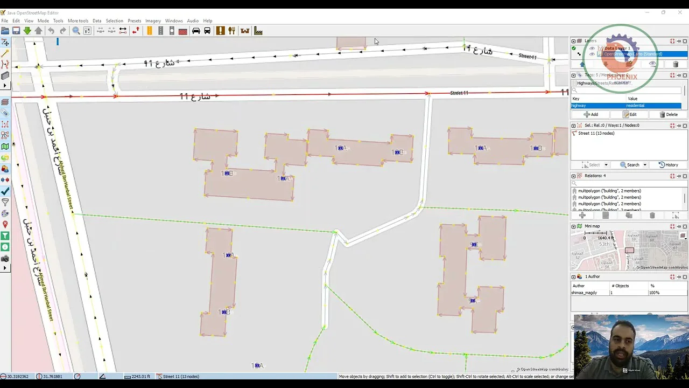Image resolution: width=689 pixels, height=388 pixels.
Task: Open the Windows menu
Action: point(174,21)
